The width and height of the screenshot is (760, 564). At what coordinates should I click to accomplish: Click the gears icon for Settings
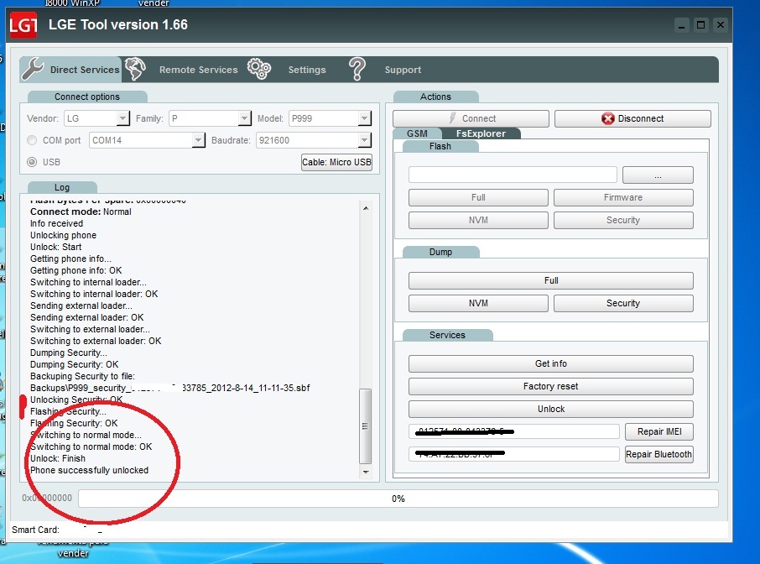259,69
